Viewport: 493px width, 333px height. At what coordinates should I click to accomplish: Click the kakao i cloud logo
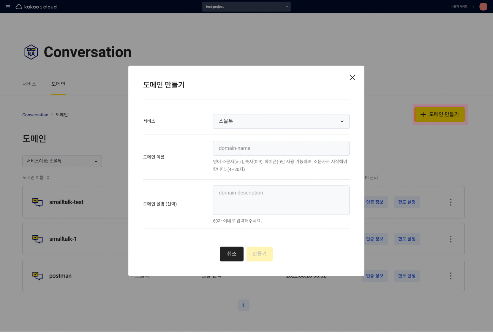pyautogui.click(x=36, y=7)
